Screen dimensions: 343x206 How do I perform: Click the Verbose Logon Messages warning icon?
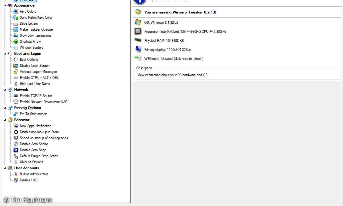(x=16, y=72)
